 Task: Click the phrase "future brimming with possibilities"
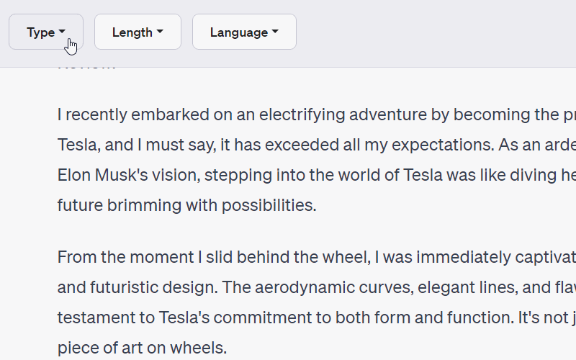[186, 205]
